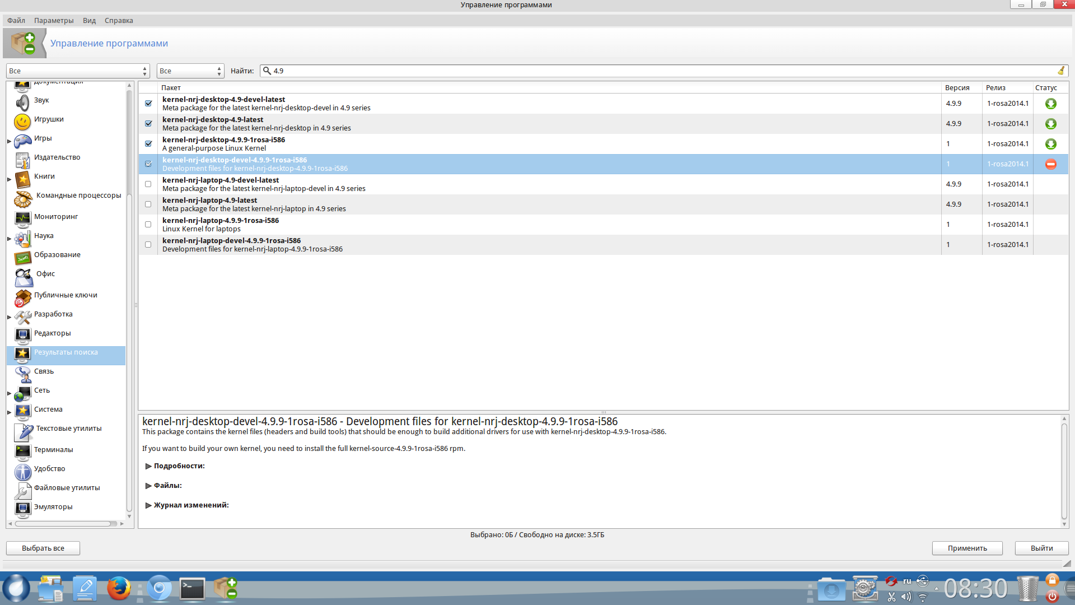Open the Мониторинг category icon
Viewport: 1075px width, 605px height.
pyautogui.click(x=22, y=218)
